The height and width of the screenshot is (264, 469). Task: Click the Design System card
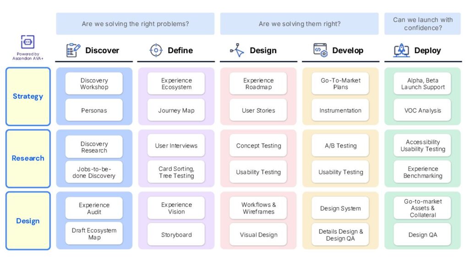click(340, 208)
